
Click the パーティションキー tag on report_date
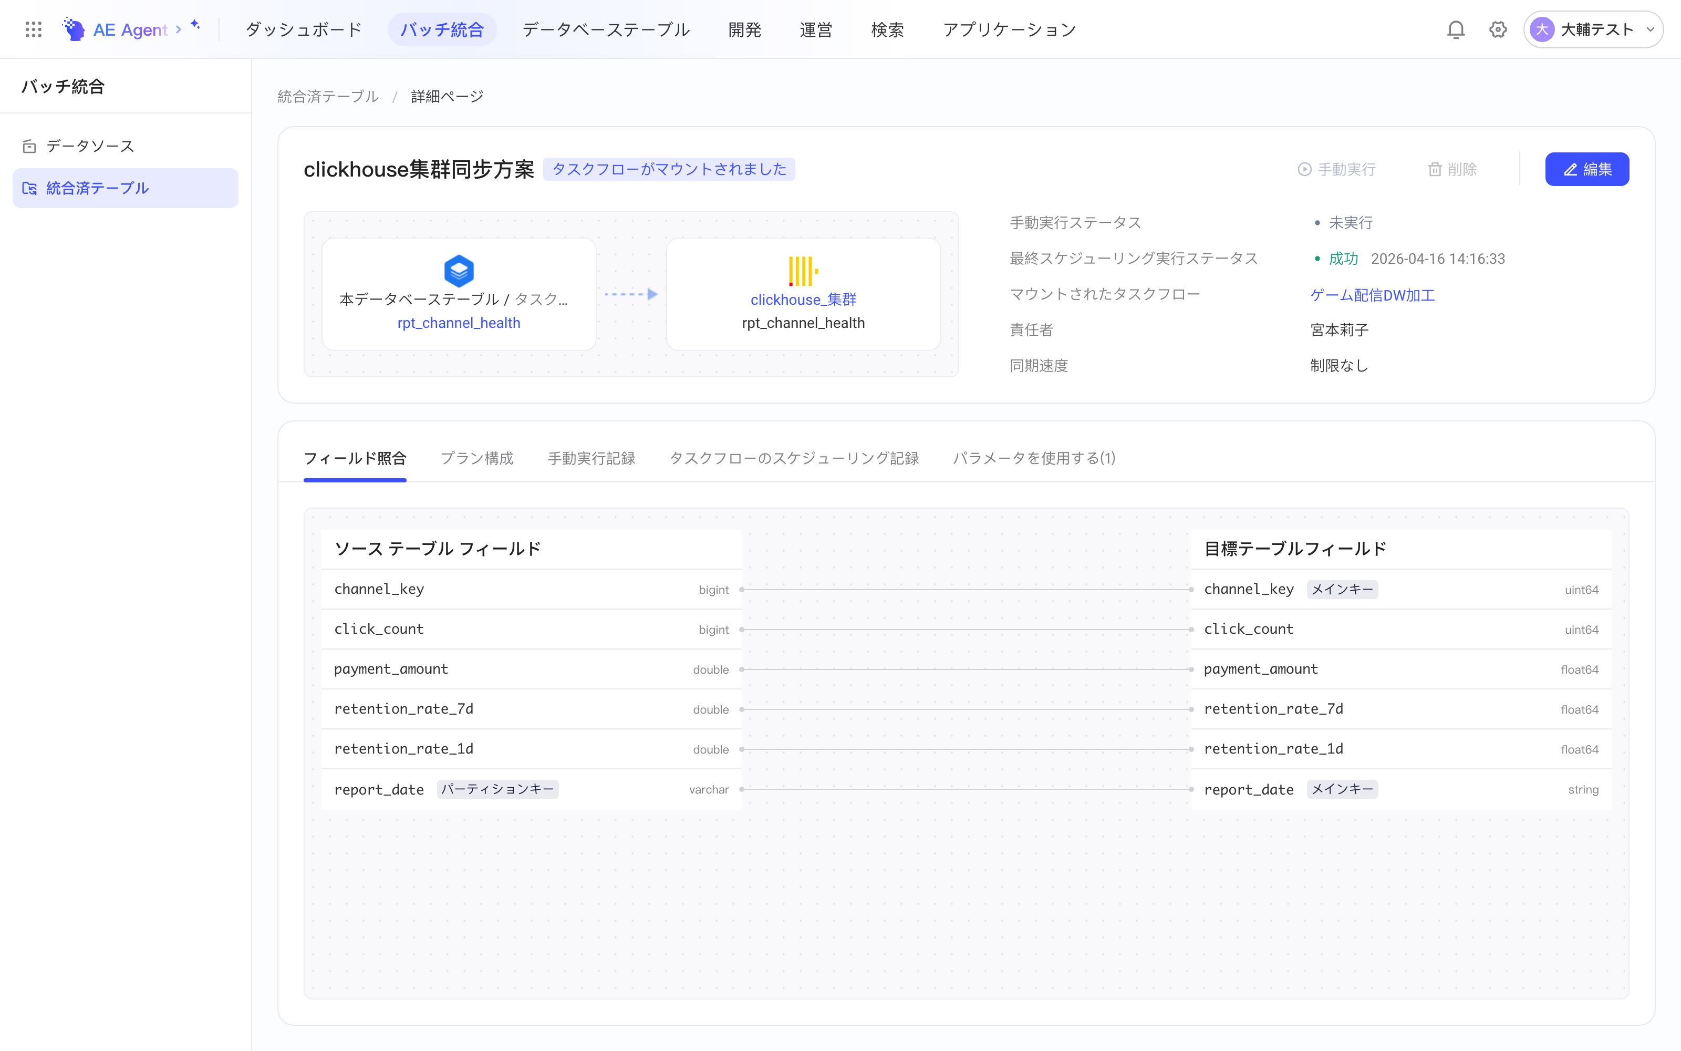pyautogui.click(x=497, y=789)
